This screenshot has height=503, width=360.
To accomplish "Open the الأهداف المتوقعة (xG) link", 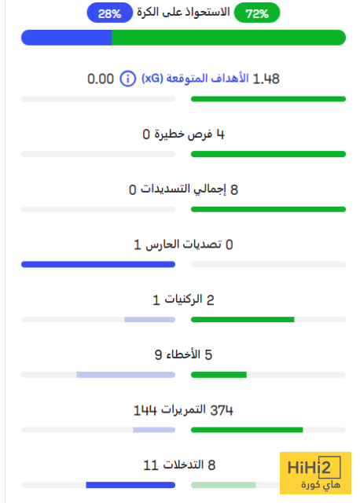I will (195, 79).
